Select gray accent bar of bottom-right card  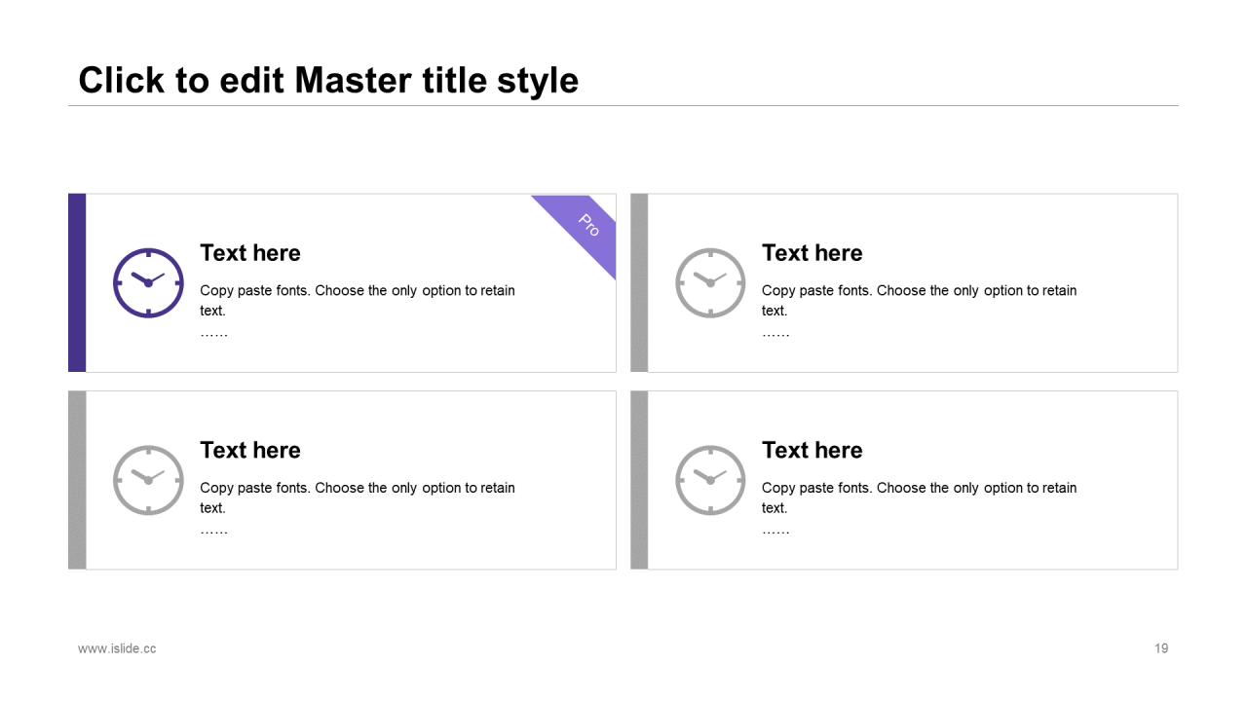(x=639, y=480)
